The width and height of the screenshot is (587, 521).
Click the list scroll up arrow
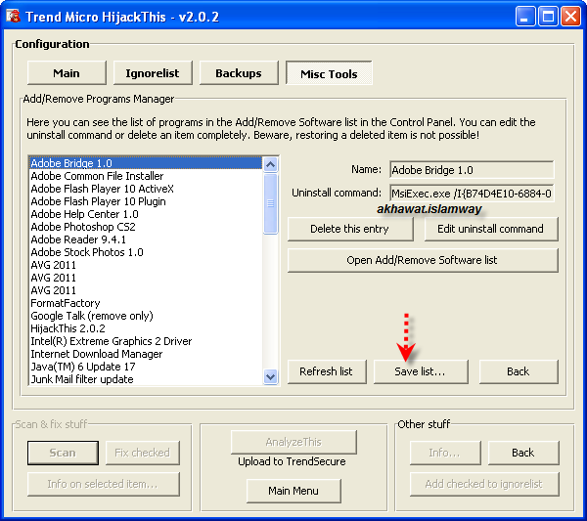(x=271, y=164)
